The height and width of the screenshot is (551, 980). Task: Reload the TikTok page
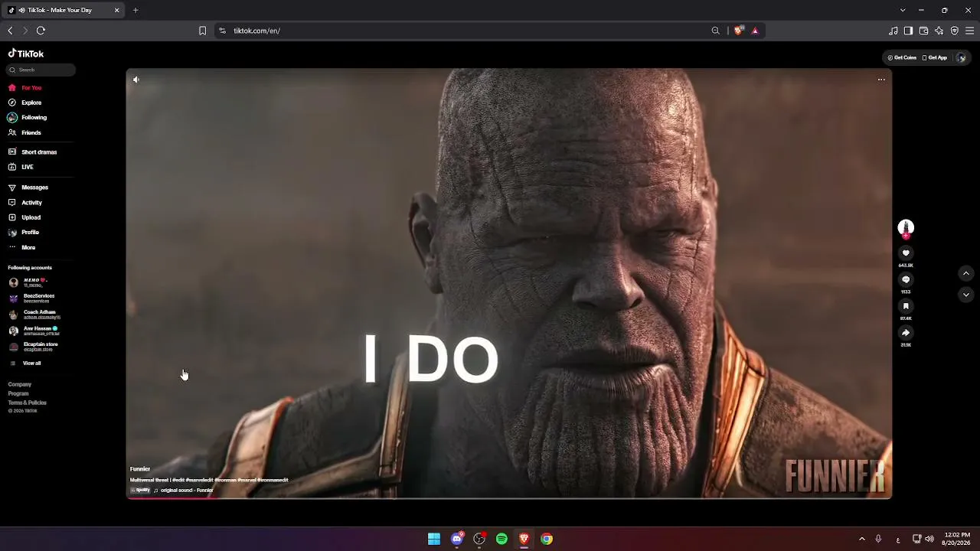pos(41,31)
